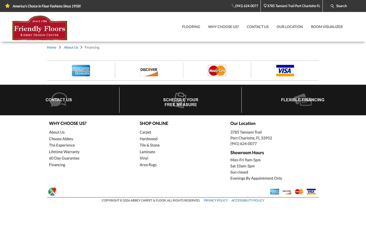Click Evenings By Appointment Only text

tap(256, 178)
